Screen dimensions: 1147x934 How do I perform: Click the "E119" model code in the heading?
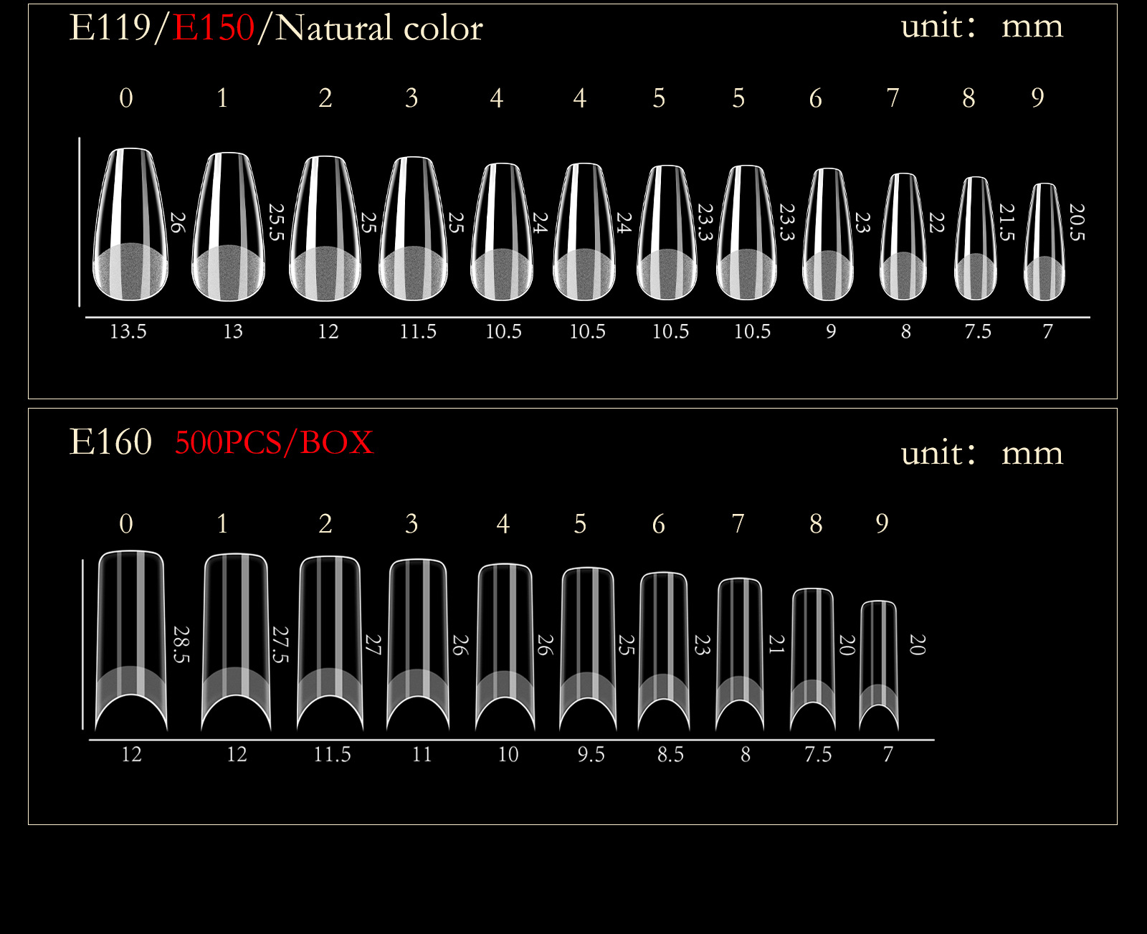click(110, 28)
